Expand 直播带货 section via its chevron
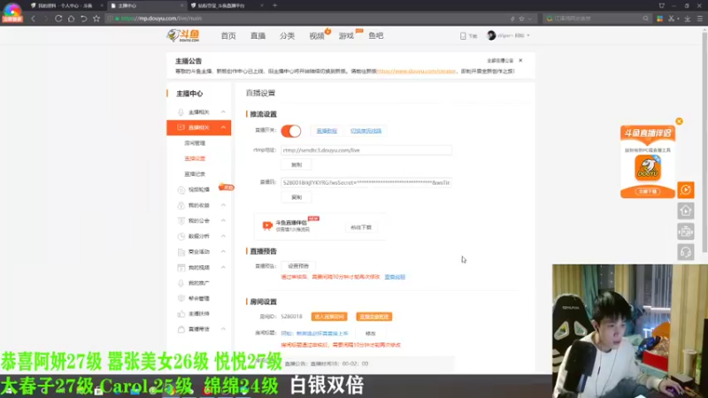The height and width of the screenshot is (398, 708). [x=223, y=329]
